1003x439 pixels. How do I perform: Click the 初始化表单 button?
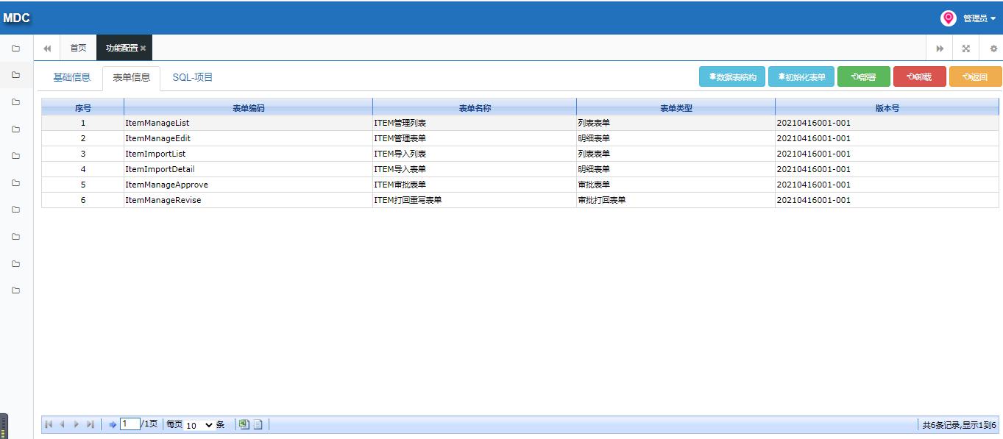(801, 76)
